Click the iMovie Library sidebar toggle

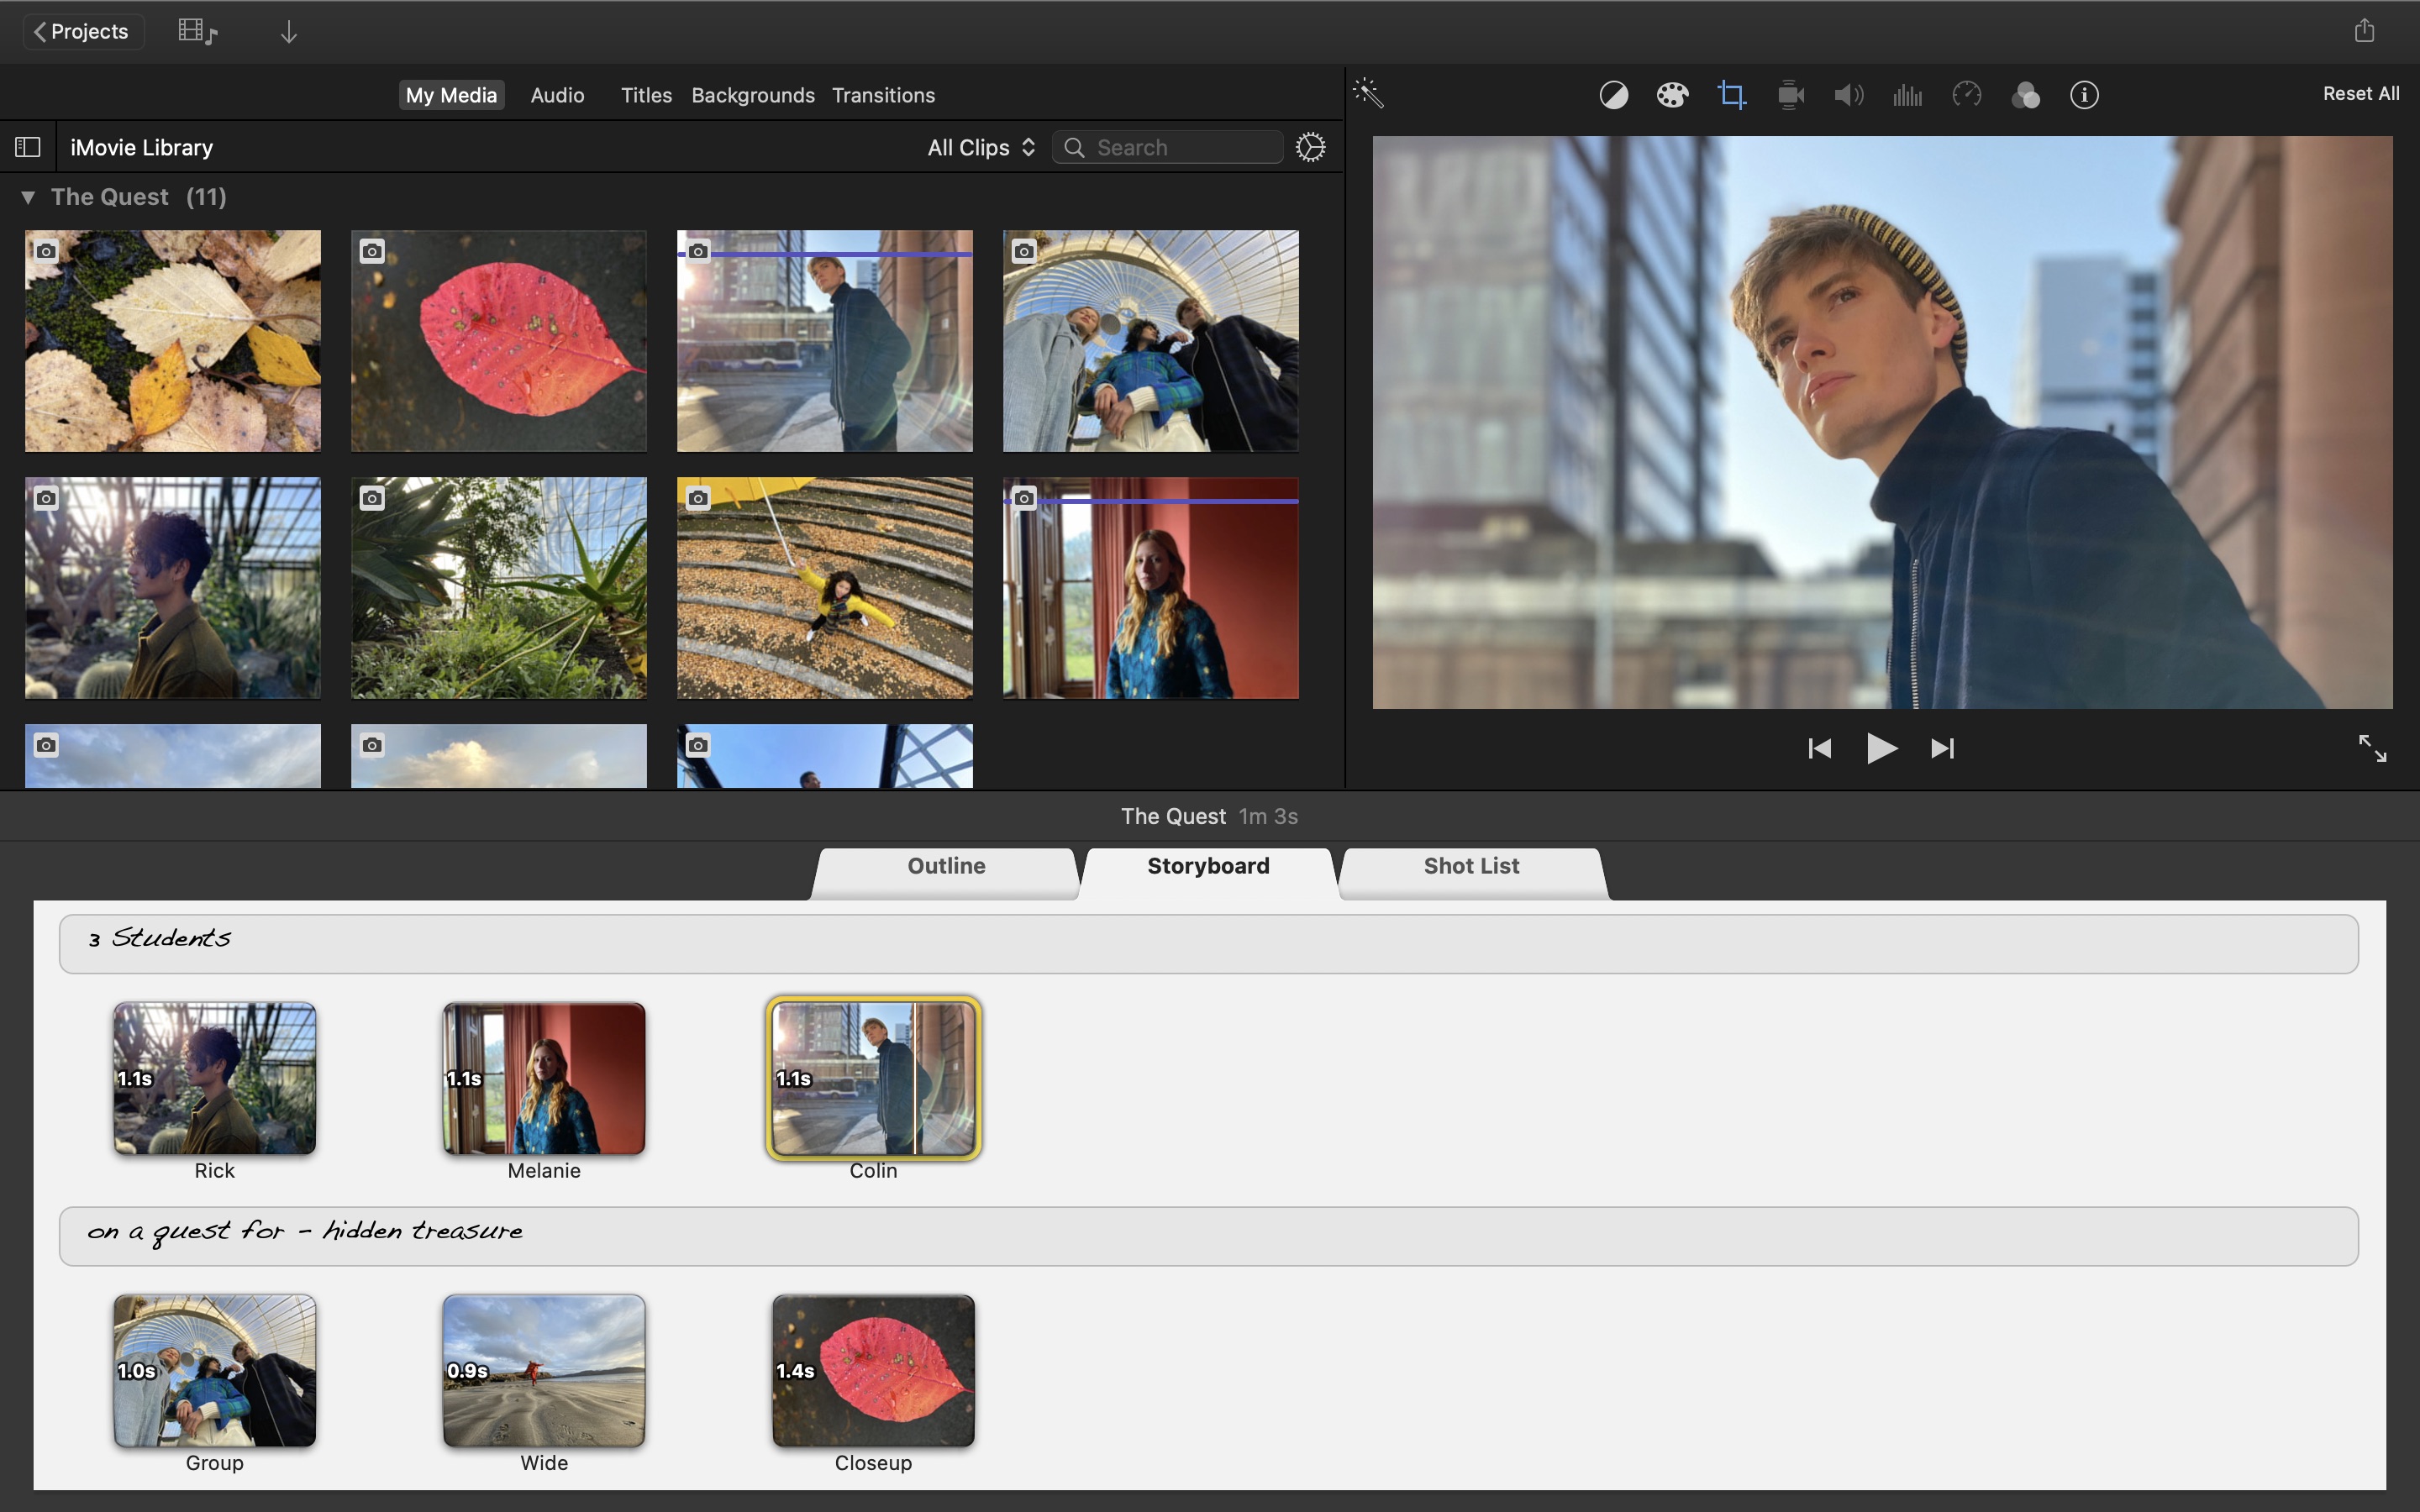(26, 146)
